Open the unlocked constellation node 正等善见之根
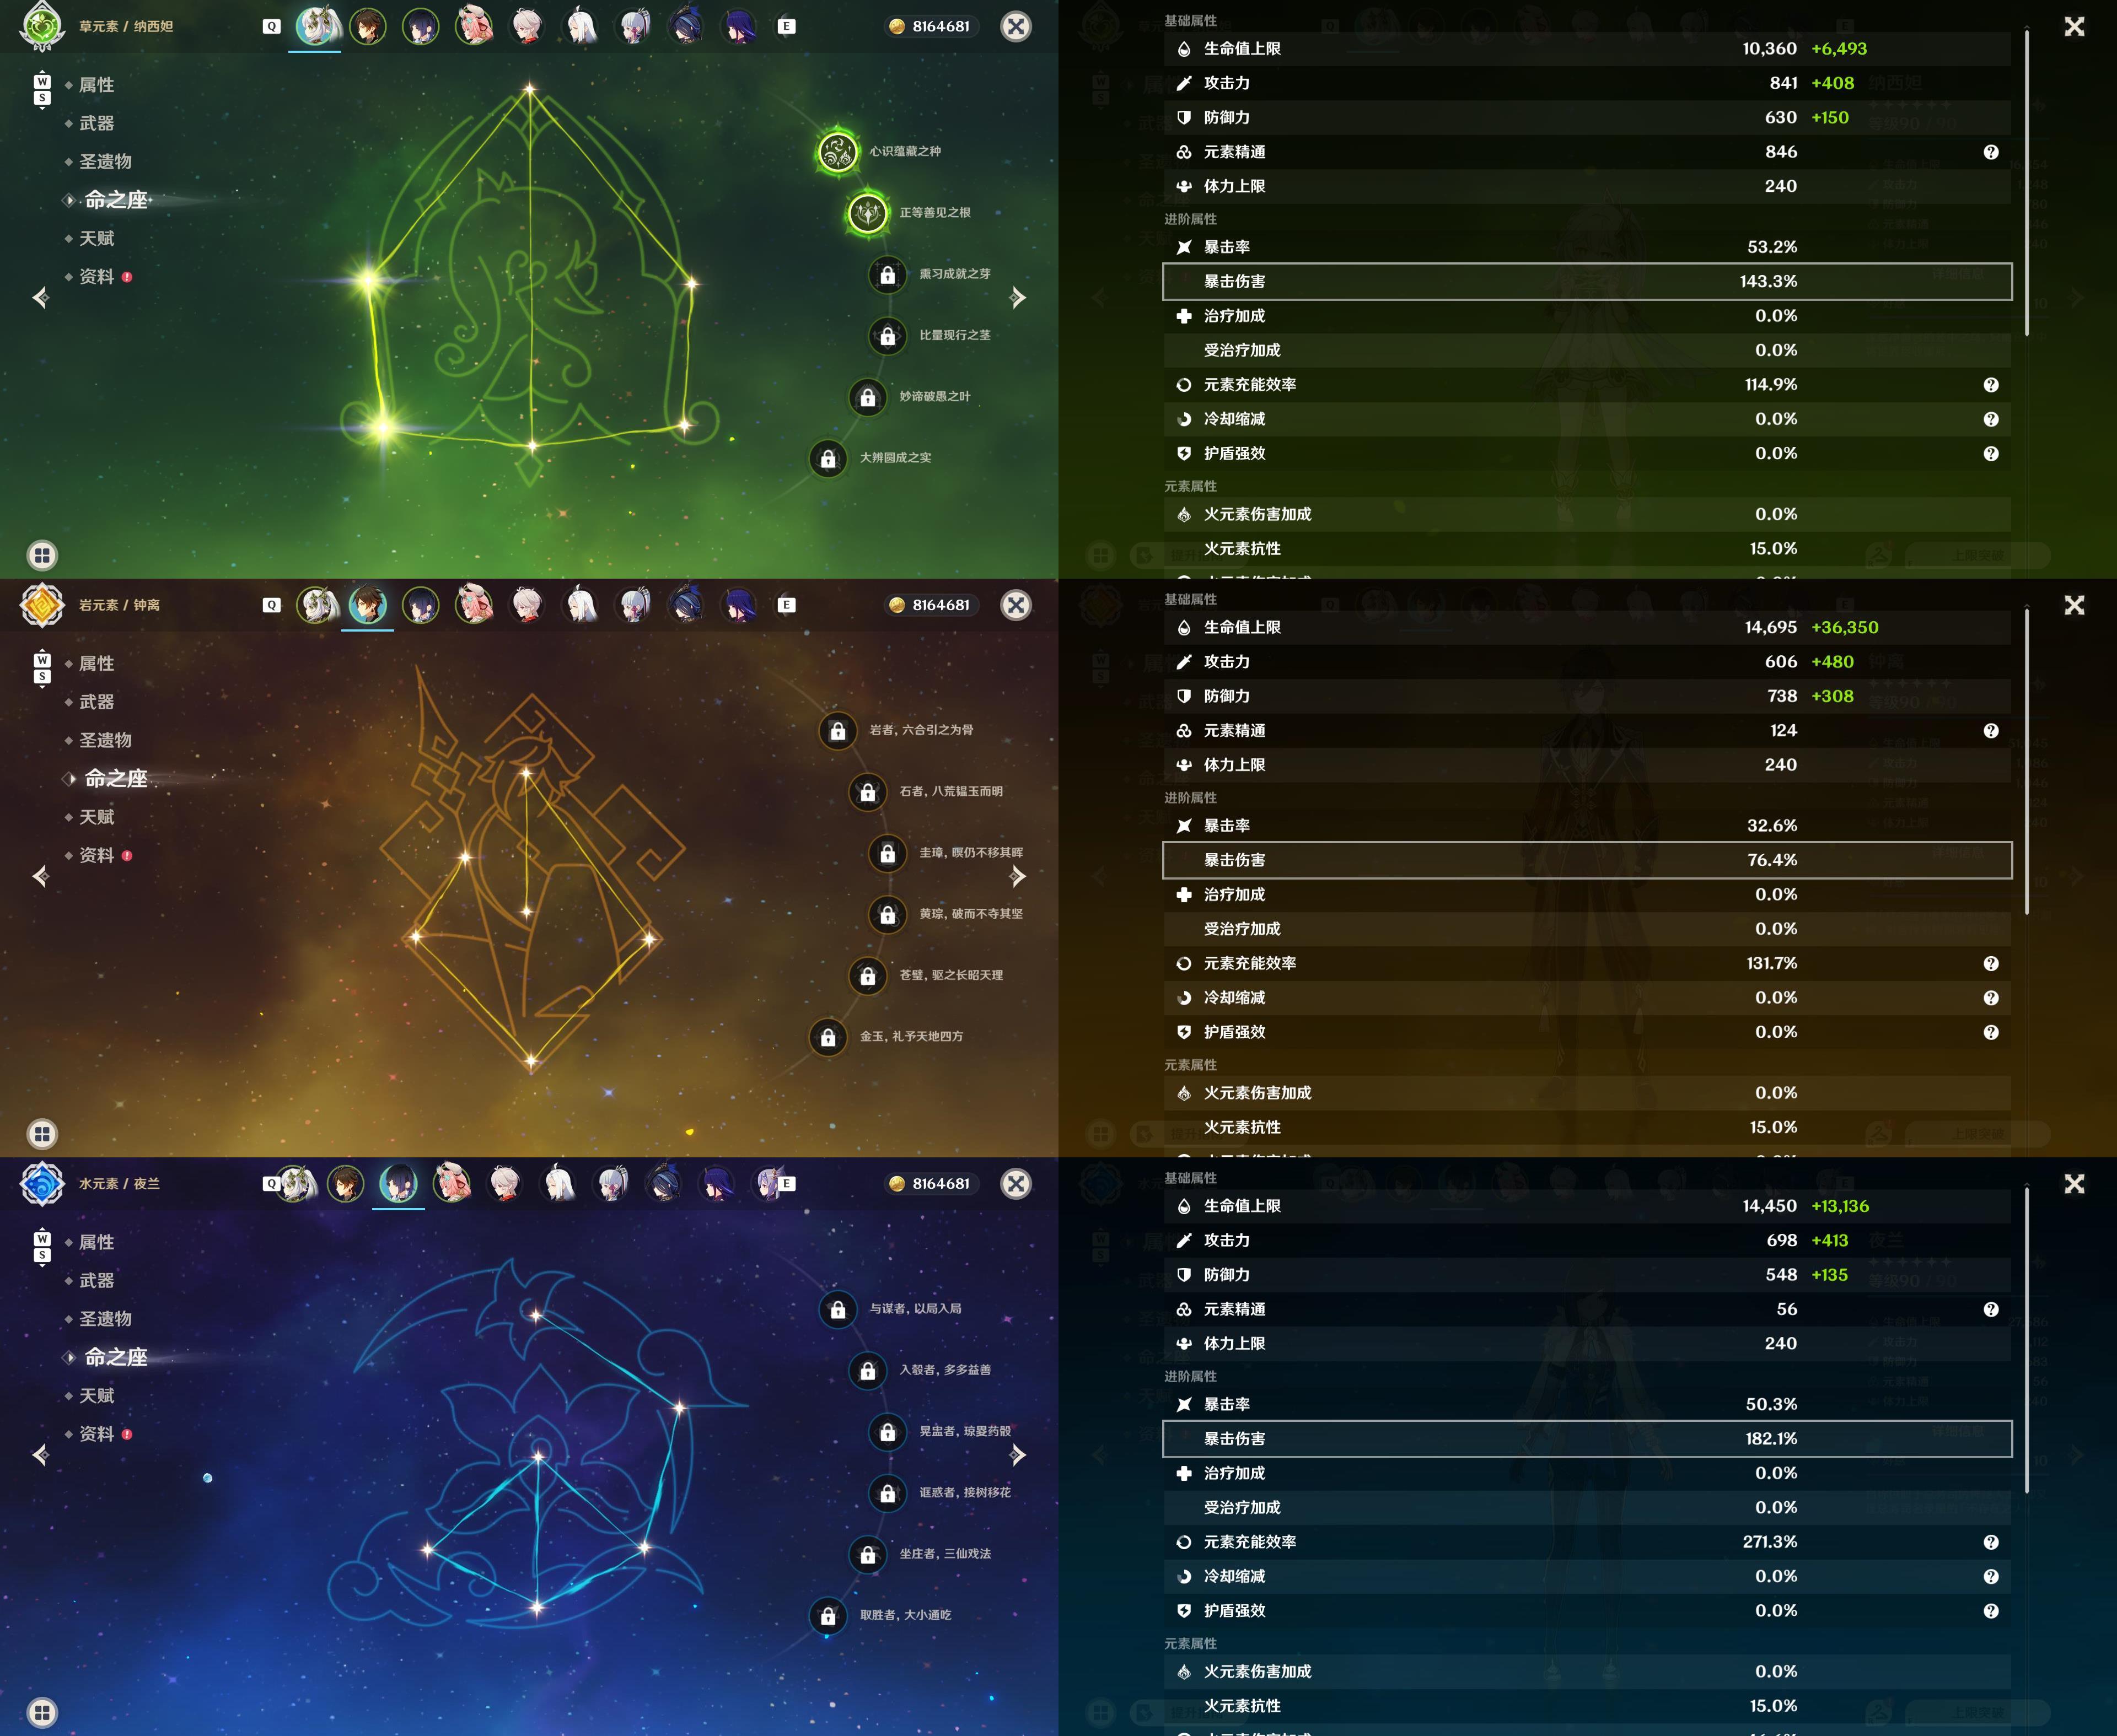This screenshot has width=2117, height=1736. pos(867,213)
